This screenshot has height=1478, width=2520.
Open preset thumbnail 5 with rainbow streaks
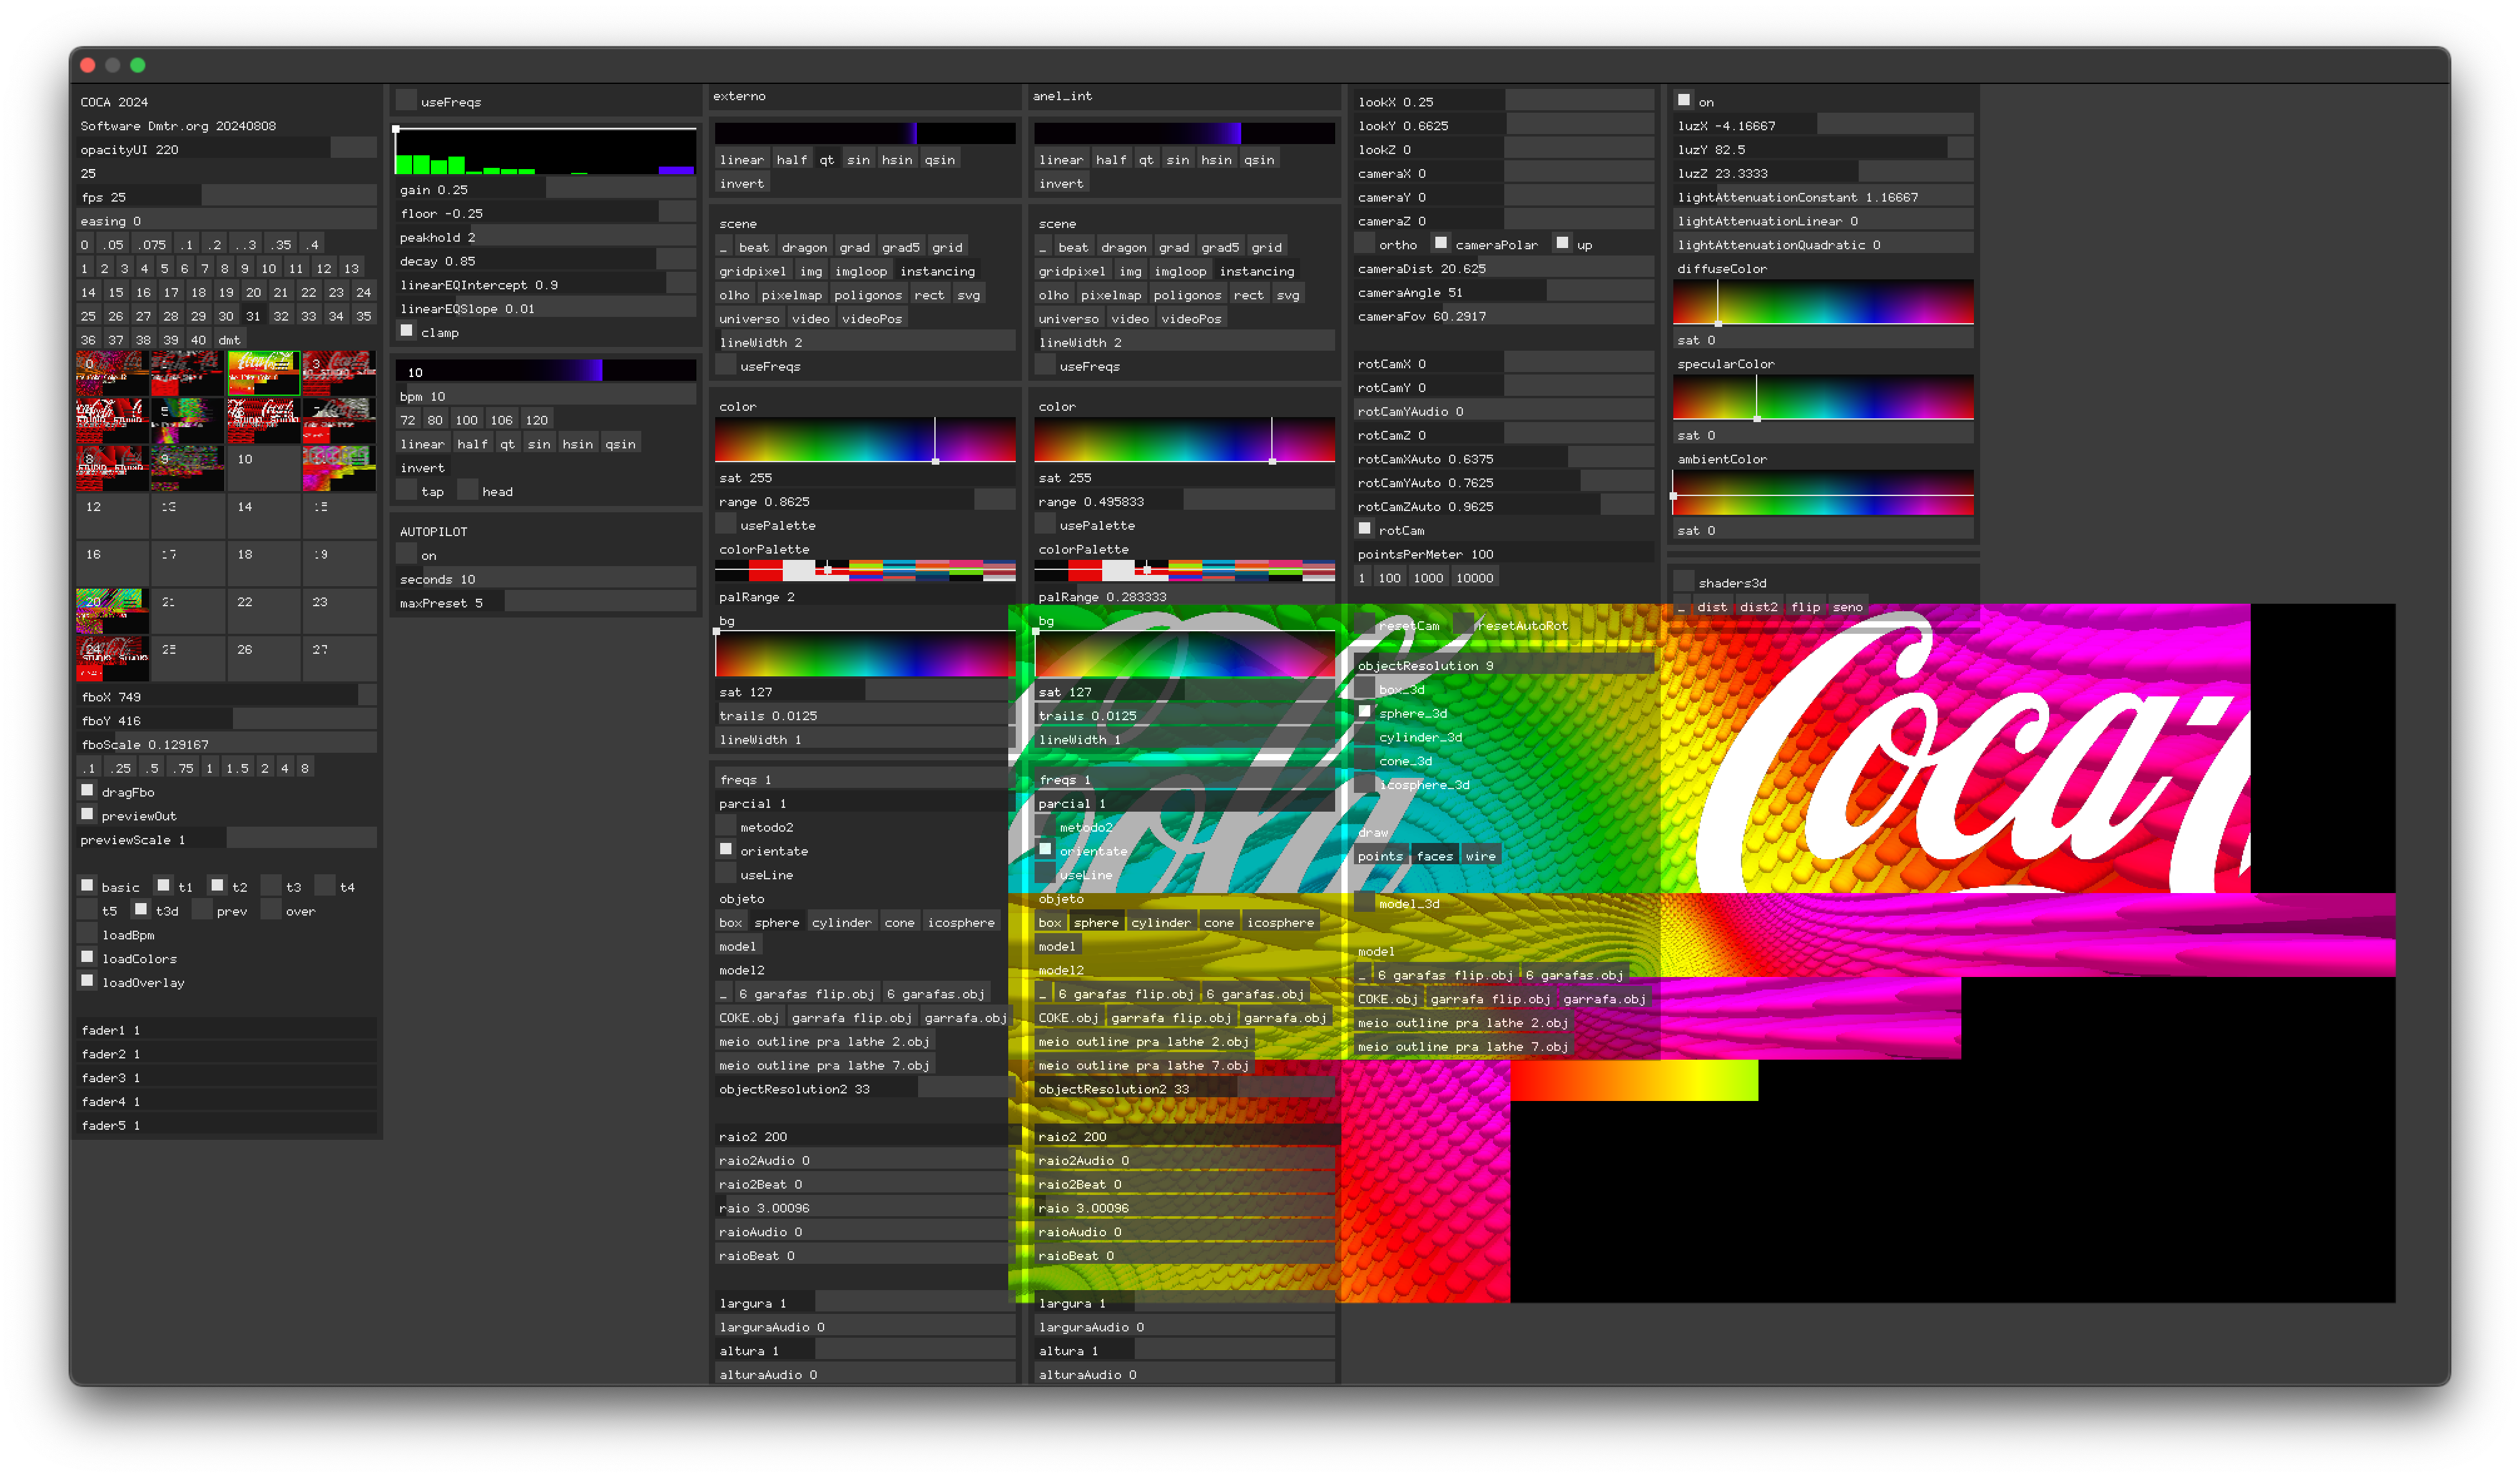(x=188, y=421)
